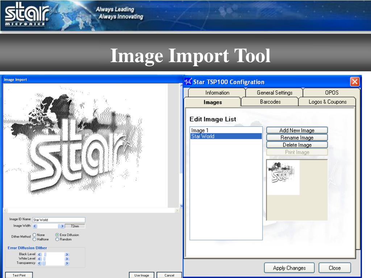This screenshot has height=278, width=371.
Task: Switch to the OPOS tab
Action: (332, 93)
